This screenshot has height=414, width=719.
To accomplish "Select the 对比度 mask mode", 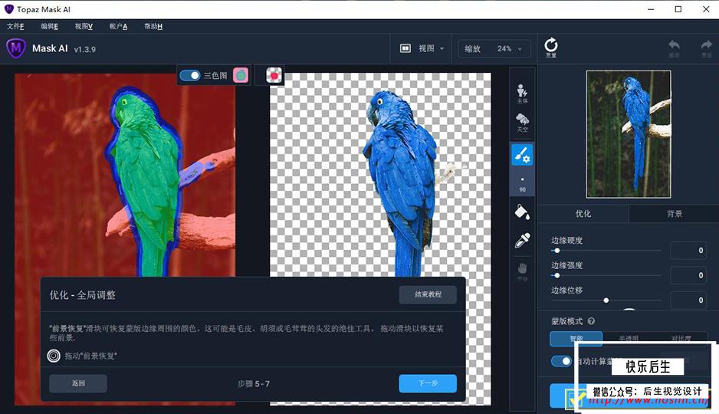I will (x=681, y=338).
